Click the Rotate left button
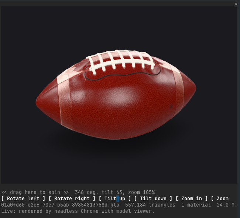This screenshot has width=240, height=218. pyautogui.click(x=23, y=198)
